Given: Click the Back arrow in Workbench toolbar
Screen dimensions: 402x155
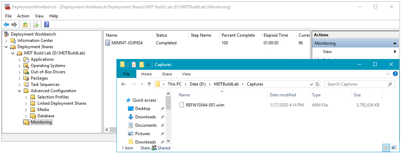Looking at the screenshot, I should (6, 24).
